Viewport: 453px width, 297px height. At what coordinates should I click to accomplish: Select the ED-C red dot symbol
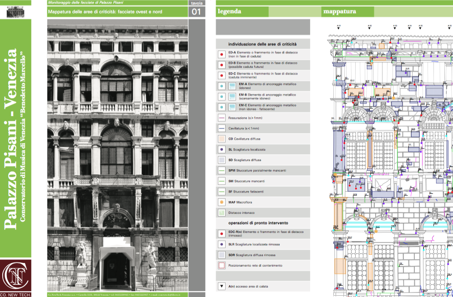coord(221,76)
